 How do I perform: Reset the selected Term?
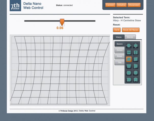point(117,30)
